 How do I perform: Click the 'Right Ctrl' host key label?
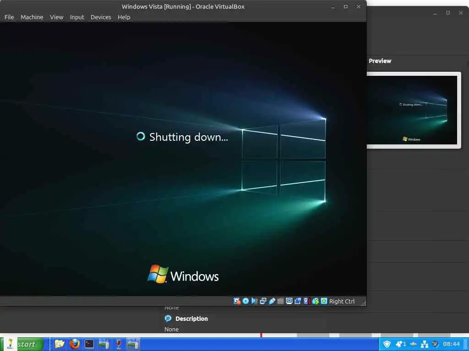342,302
